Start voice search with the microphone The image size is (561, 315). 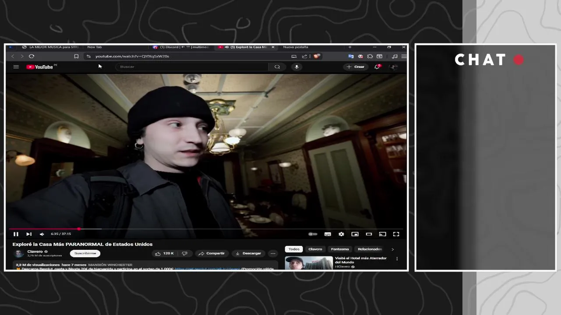pyautogui.click(x=297, y=67)
